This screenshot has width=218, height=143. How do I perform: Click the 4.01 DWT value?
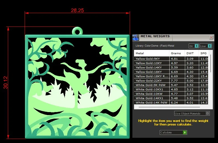[190, 102]
